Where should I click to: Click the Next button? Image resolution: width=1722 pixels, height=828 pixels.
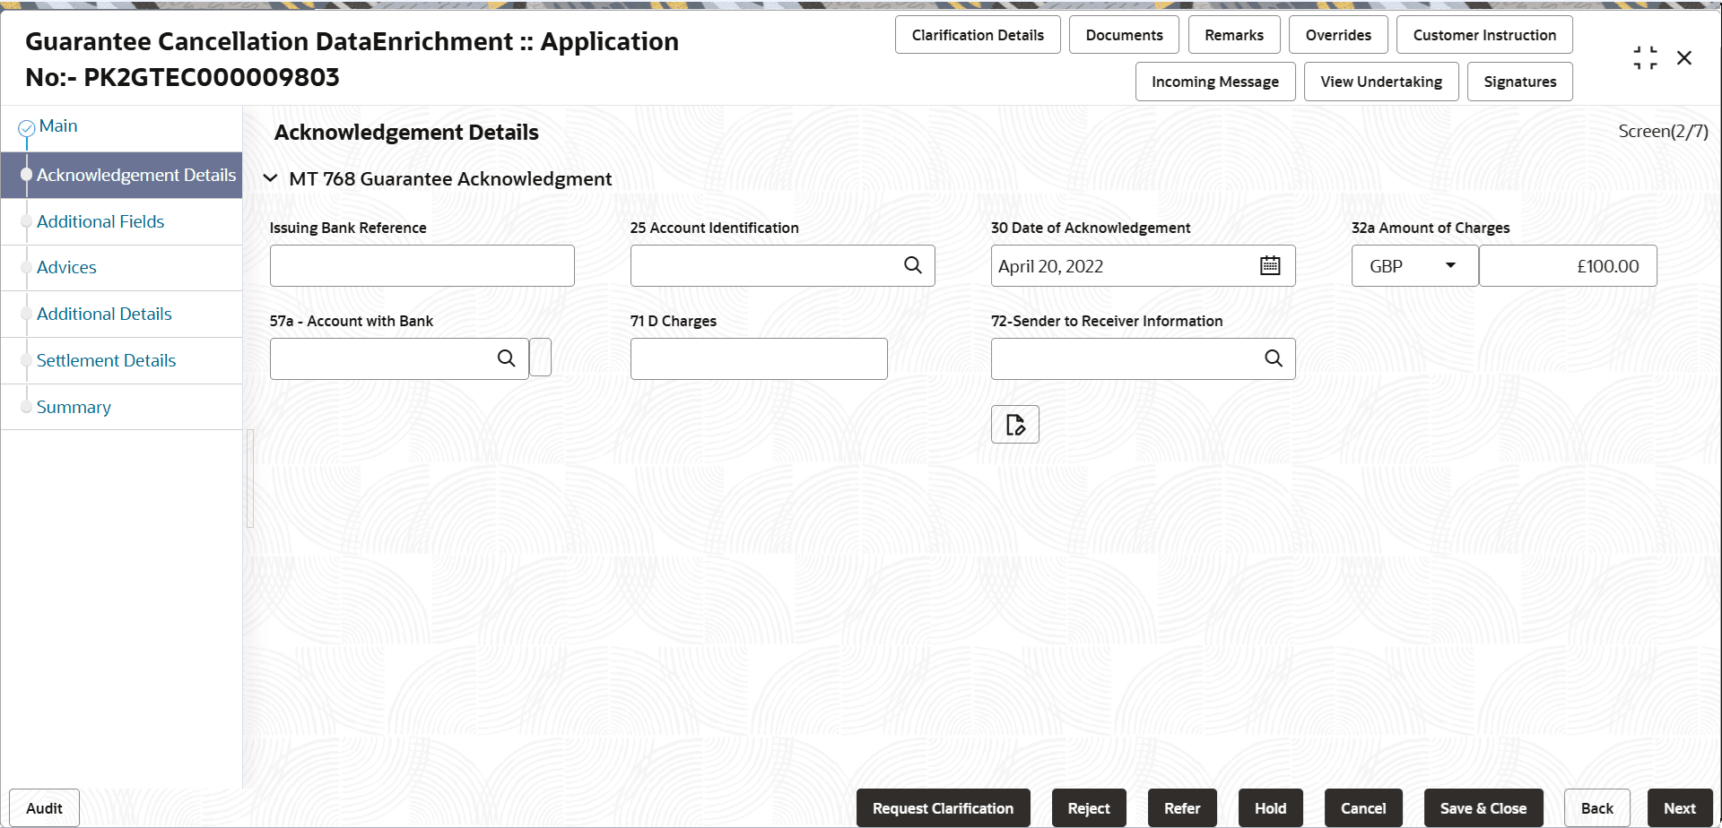(1681, 807)
